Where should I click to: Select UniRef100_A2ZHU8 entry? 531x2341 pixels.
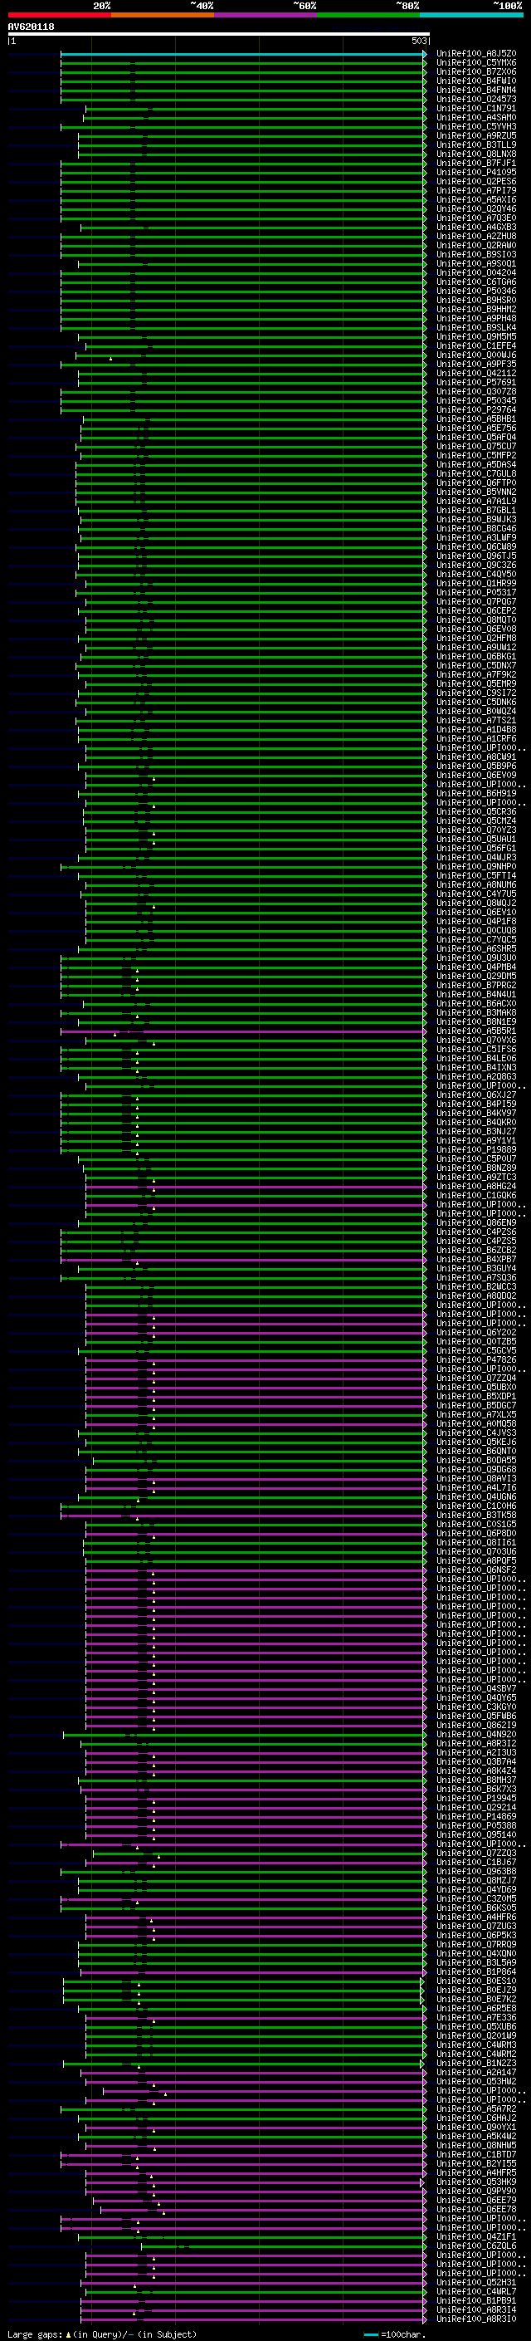tap(475, 237)
